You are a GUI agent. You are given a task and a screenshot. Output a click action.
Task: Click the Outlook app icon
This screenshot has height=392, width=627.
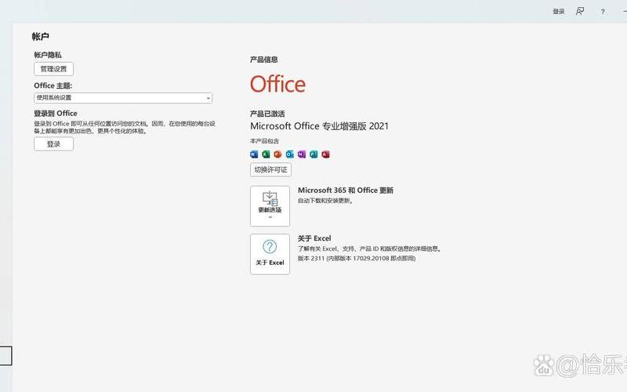point(290,154)
